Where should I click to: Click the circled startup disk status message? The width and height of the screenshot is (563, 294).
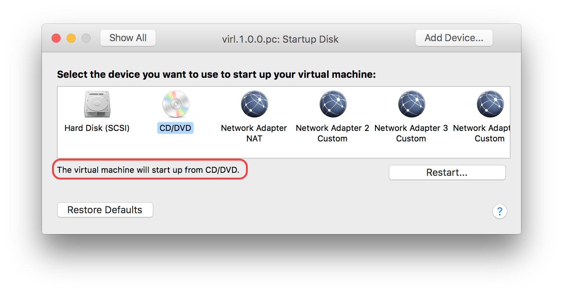coord(150,169)
